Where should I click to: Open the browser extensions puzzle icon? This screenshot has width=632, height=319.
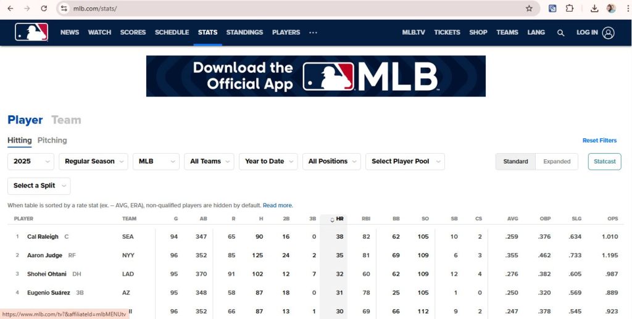coord(570,9)
